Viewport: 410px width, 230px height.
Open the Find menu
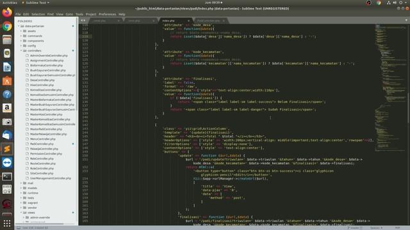coord(51,14)
